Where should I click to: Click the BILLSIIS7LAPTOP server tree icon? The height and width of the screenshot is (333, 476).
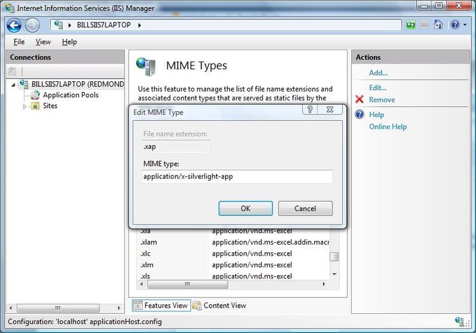[23, 84]
